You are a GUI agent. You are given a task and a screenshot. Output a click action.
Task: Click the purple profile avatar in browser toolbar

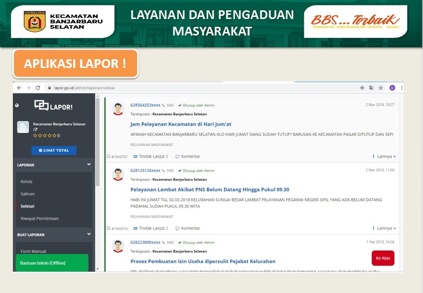click(393, 88)
